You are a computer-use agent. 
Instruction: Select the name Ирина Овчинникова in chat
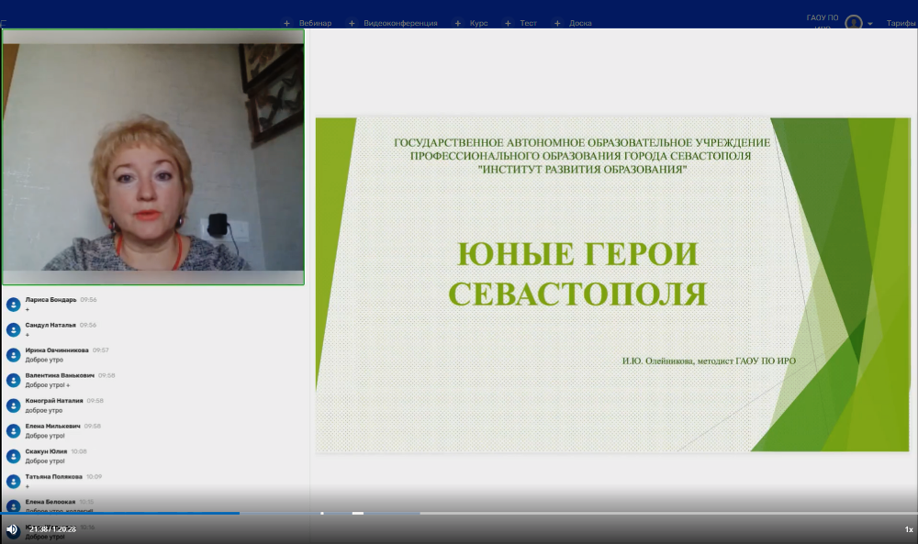(x=57, y=350)
